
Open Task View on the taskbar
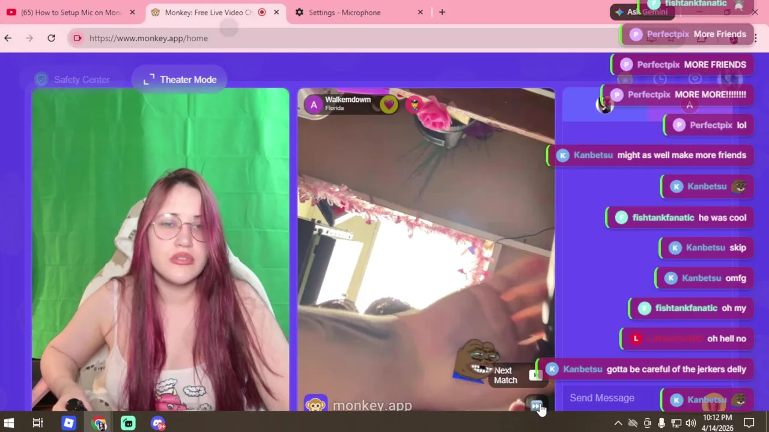pos(37,423)
